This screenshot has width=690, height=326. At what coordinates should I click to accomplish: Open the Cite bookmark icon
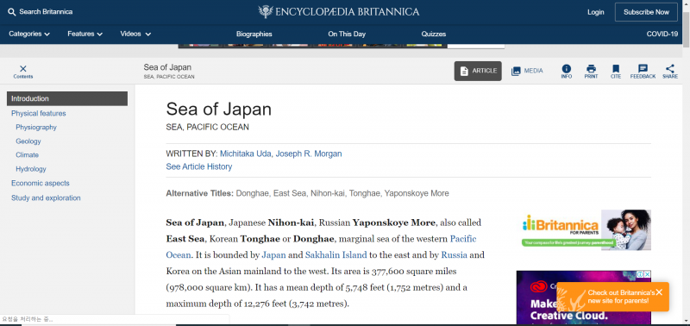(x=616, y=69)
